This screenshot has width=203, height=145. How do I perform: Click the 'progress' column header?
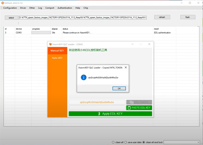[x=36, y=29]
